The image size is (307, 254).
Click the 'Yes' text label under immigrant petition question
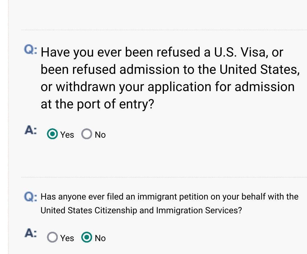67,238
